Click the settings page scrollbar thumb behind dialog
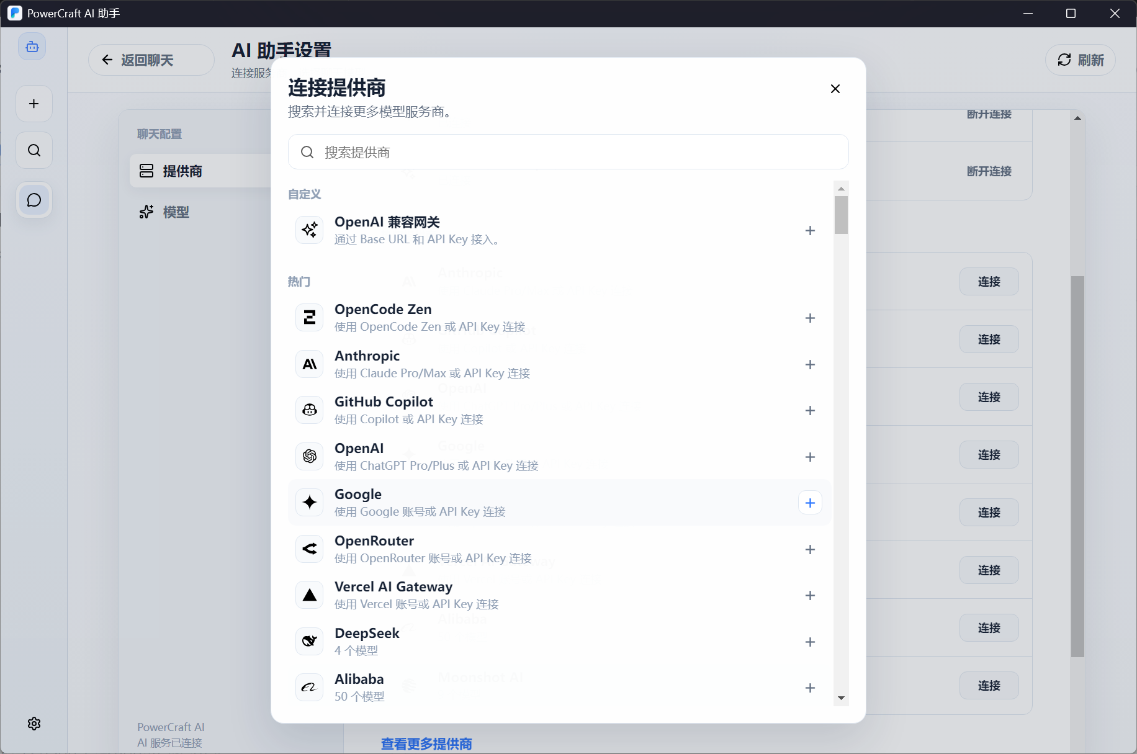The width and height of the screenshot is (1137, 754). click(x=1077, y=467)
